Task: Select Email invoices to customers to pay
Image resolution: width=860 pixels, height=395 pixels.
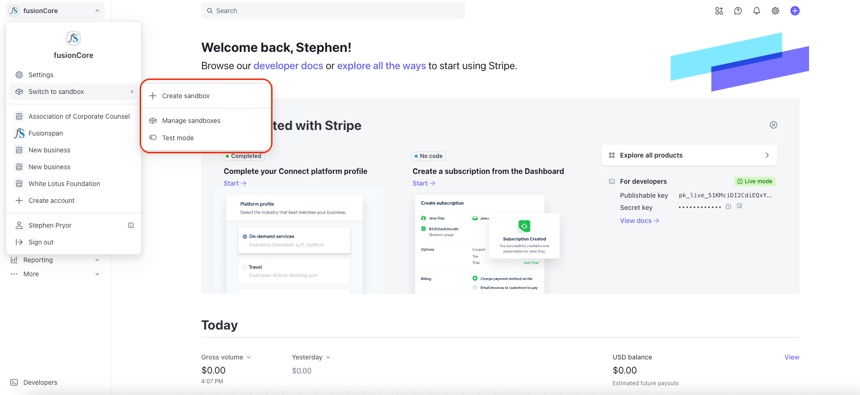Action: coord(475,287)
